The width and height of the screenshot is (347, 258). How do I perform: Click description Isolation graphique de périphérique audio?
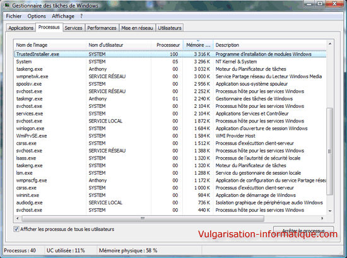(x=269, y=202)
